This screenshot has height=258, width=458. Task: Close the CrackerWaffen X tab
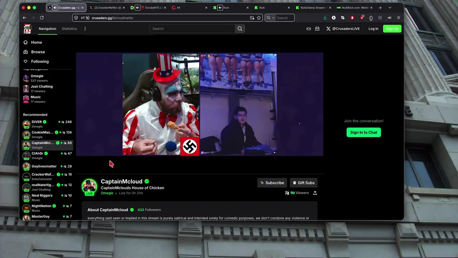[124, 8]
